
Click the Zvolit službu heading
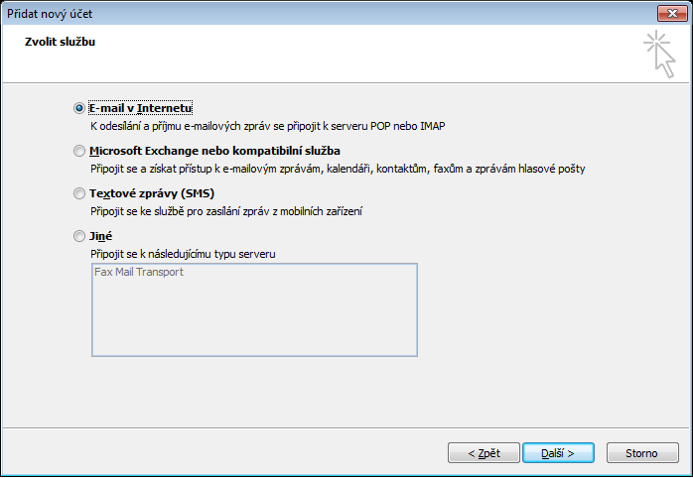coord(61,42)
